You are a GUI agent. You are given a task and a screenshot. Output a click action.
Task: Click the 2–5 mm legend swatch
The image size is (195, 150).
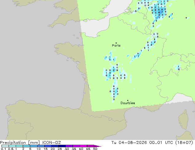click(x=27, y=146)
